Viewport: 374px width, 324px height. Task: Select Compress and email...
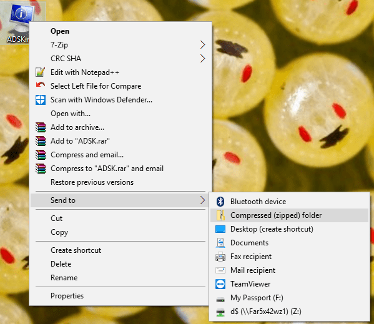tap(121, 155)
